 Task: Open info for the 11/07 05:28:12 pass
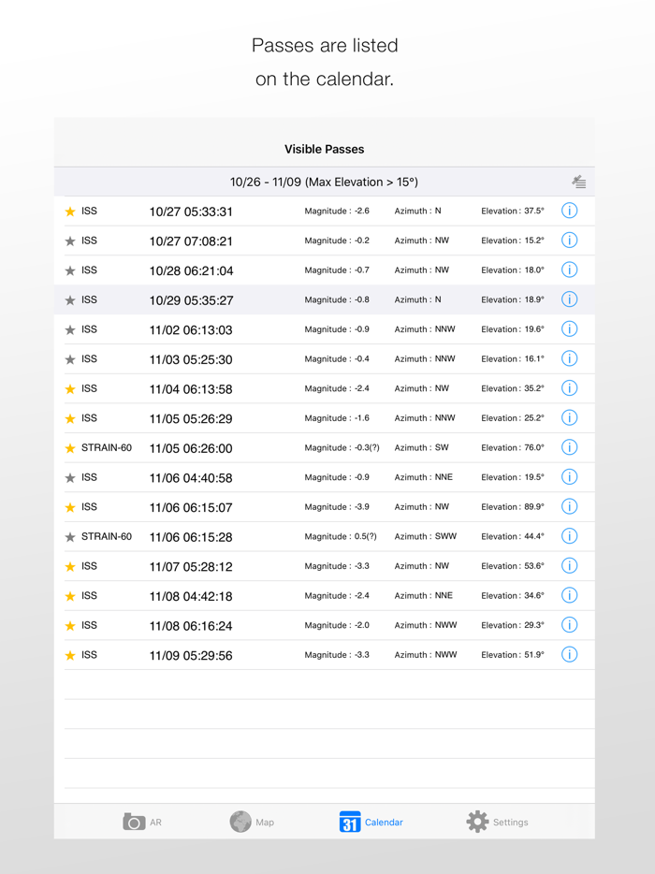coord(569,566)
